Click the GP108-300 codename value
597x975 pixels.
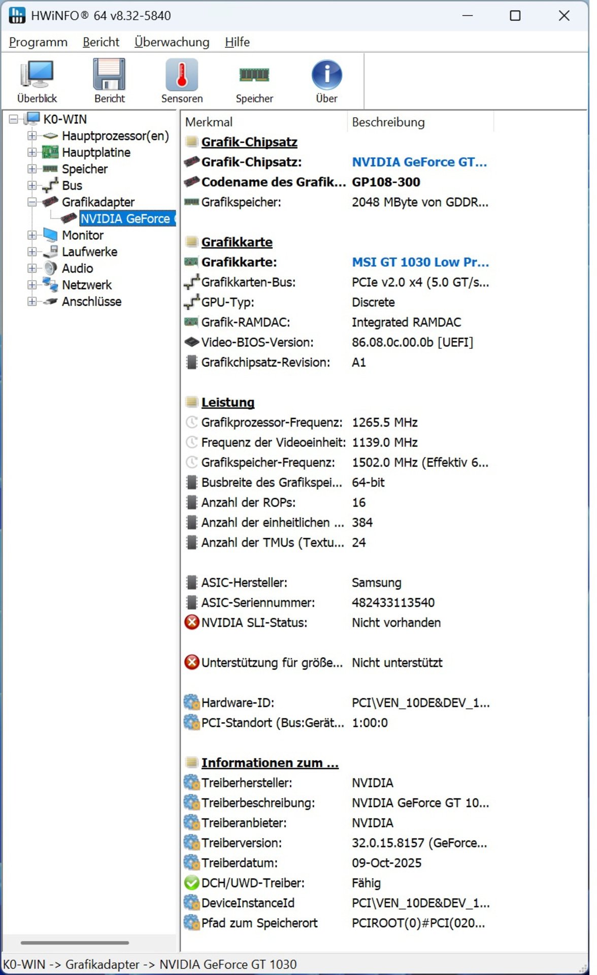(x=386, y=182)
